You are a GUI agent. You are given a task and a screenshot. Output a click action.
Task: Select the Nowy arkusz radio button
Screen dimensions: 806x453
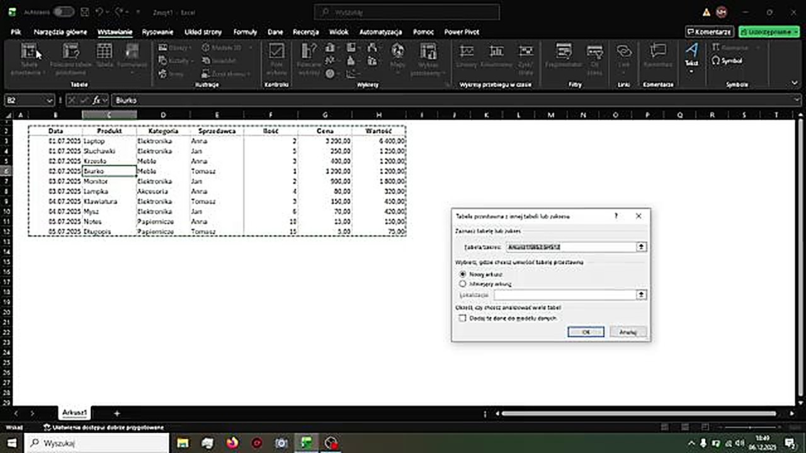click(463, 274)
